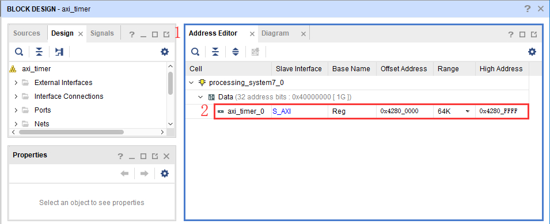Close the Properties panel

pyautogui.click(x=166, y=156)
